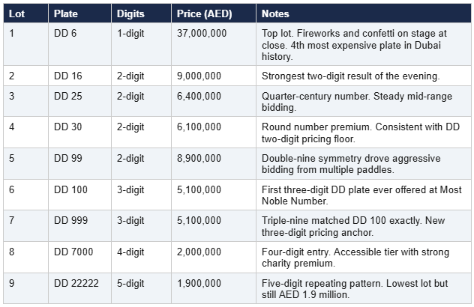Select the DD 6 plate cell
Screen dimensions: 474x307
(65, 34)
